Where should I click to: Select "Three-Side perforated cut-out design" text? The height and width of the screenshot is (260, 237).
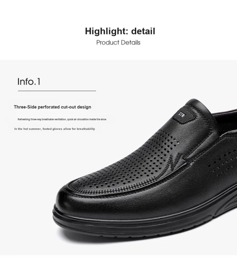52,107
